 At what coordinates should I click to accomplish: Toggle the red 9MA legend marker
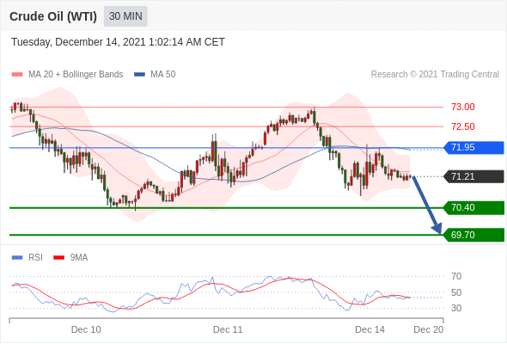tap(58, 258)
